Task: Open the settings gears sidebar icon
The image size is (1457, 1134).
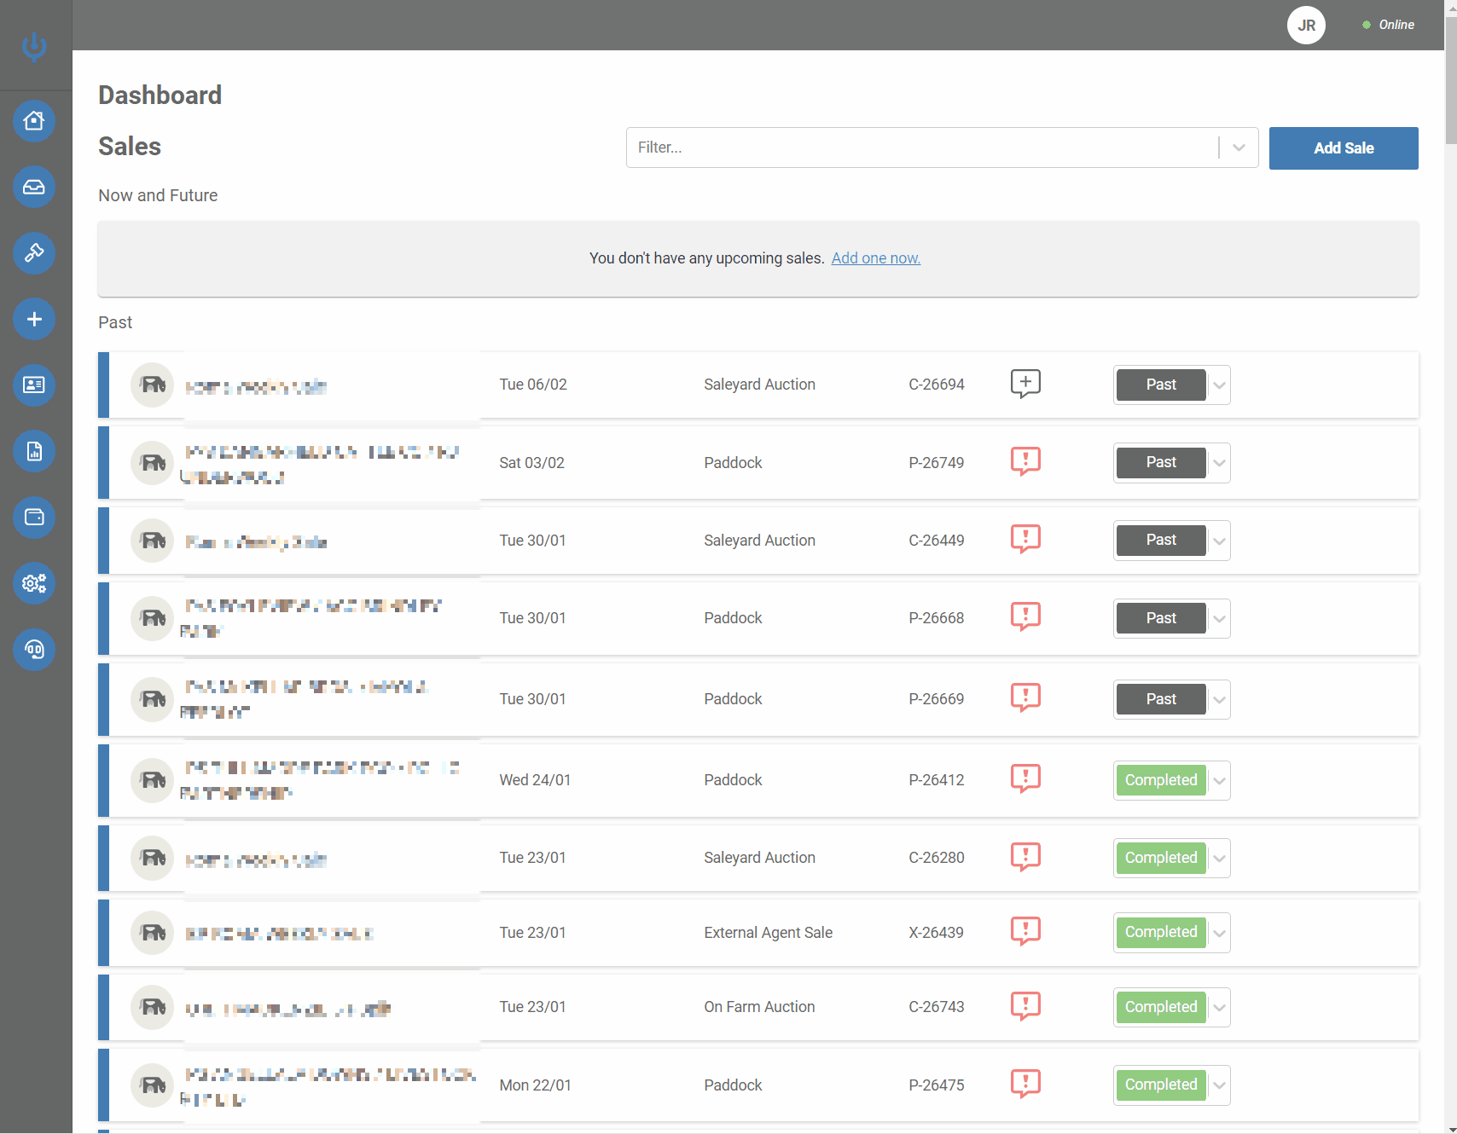Action: [x=34, y=583]
